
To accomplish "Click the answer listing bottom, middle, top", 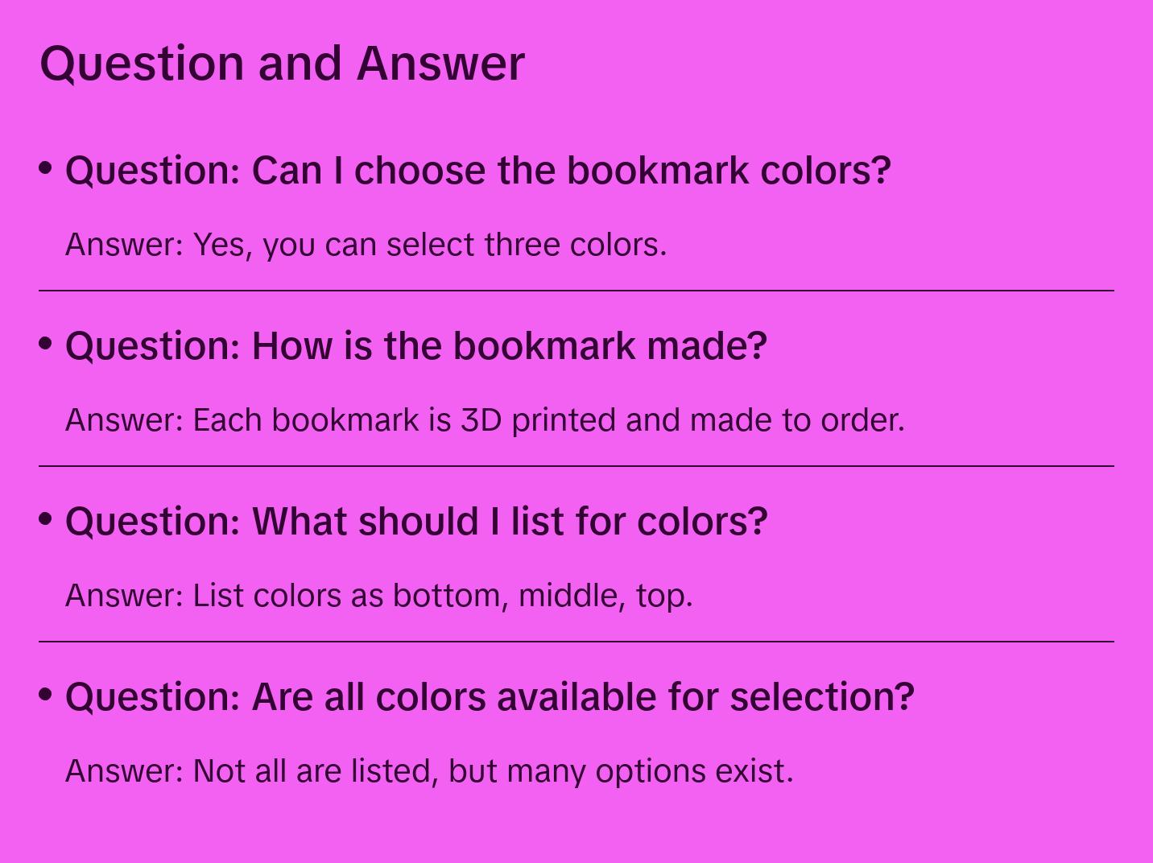I will coord(378,596).
